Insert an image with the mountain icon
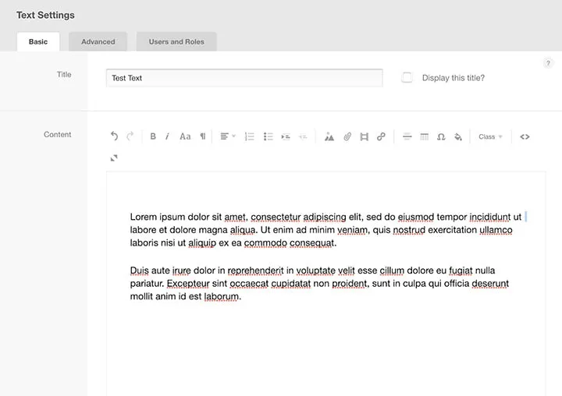Screen dimensions: 562x396 coord(329,136)
